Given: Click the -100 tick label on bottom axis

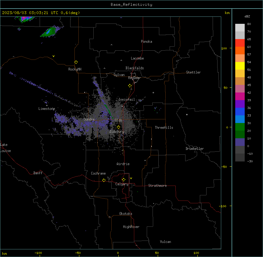Looking at the screenshot, I should tap(38, 253).
